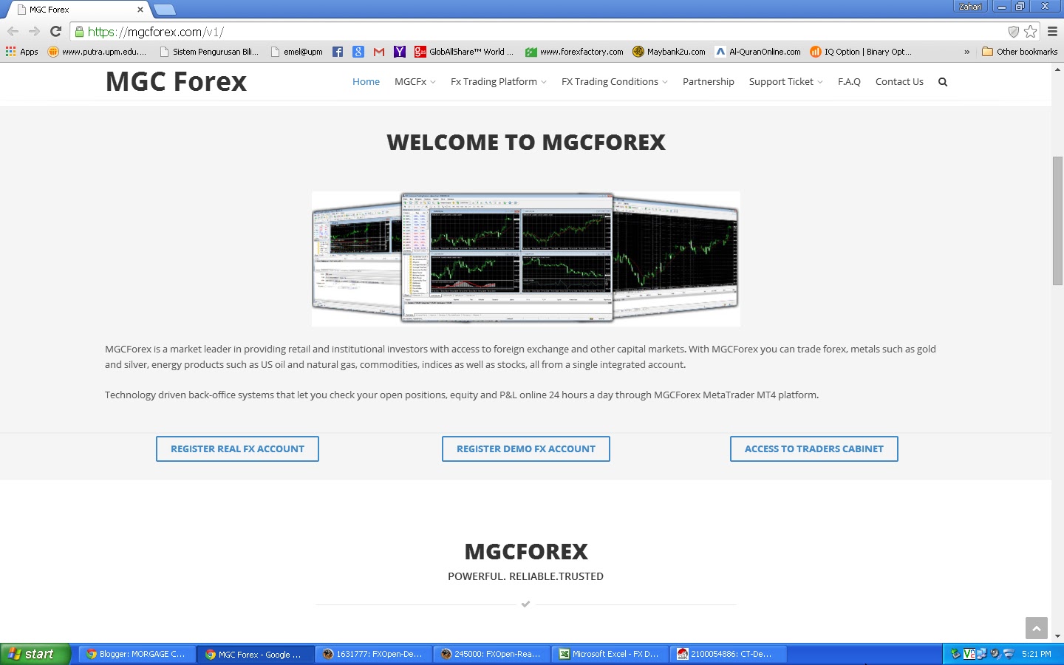Open Other bookmarks folder

[1020, 52]
